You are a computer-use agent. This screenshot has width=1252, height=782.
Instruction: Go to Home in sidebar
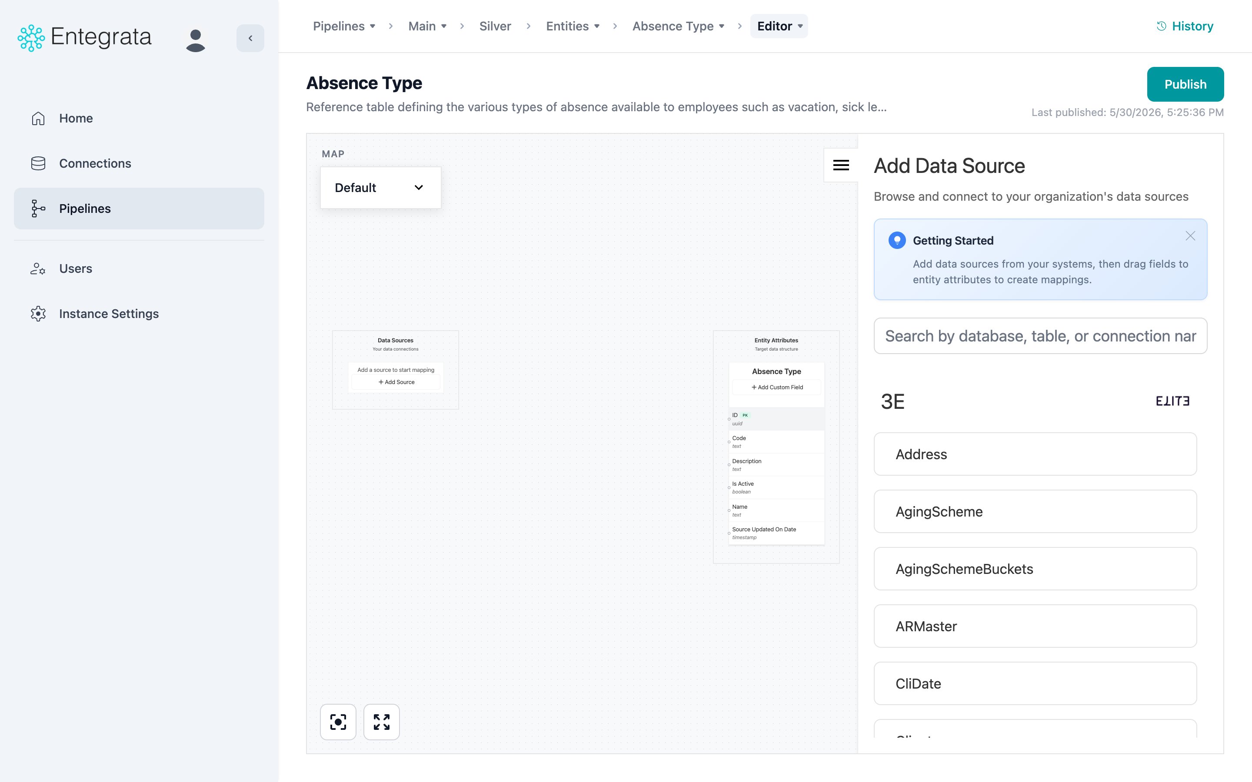pos(139,119)
